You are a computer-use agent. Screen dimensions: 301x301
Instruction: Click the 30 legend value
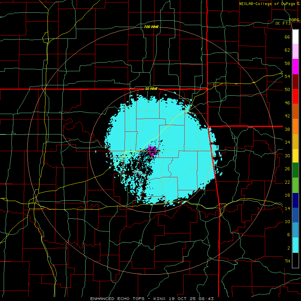click(x=287, y=156)
